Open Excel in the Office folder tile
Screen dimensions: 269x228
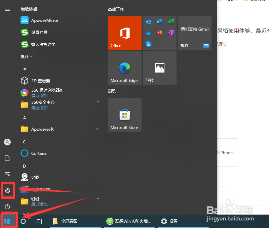pos(171,22)
